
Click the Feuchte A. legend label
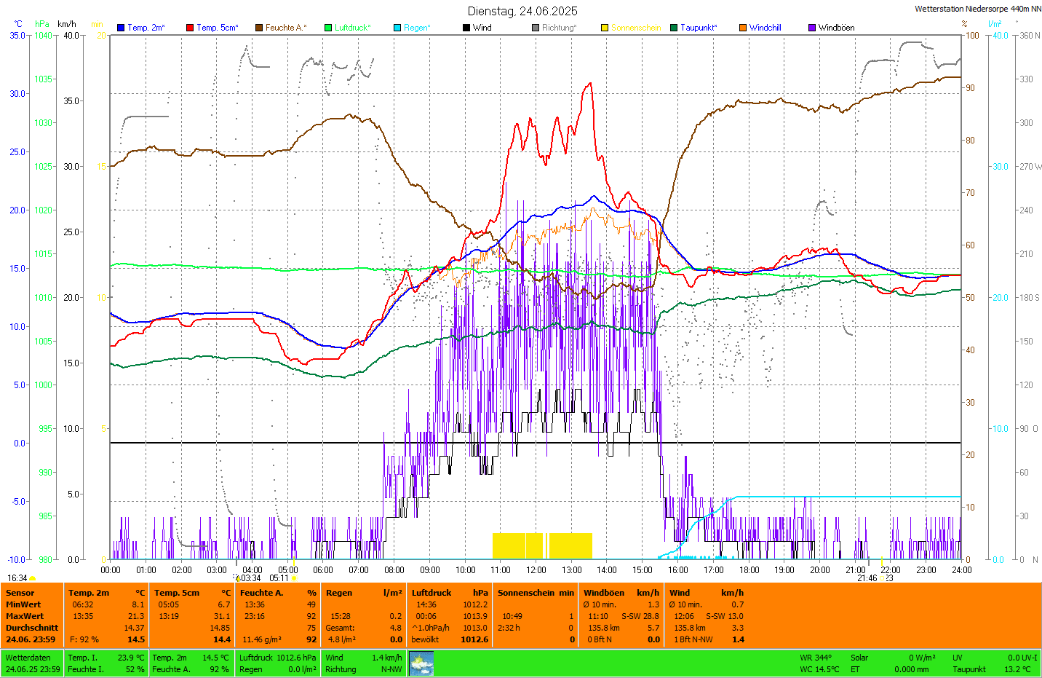click(x=285, y=28)
